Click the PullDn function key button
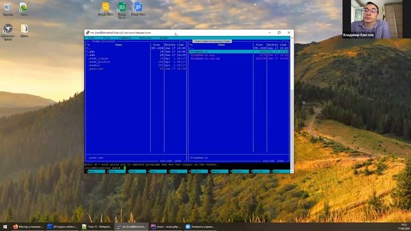This screenshot has height=231, width=411. tap(261, 171)
